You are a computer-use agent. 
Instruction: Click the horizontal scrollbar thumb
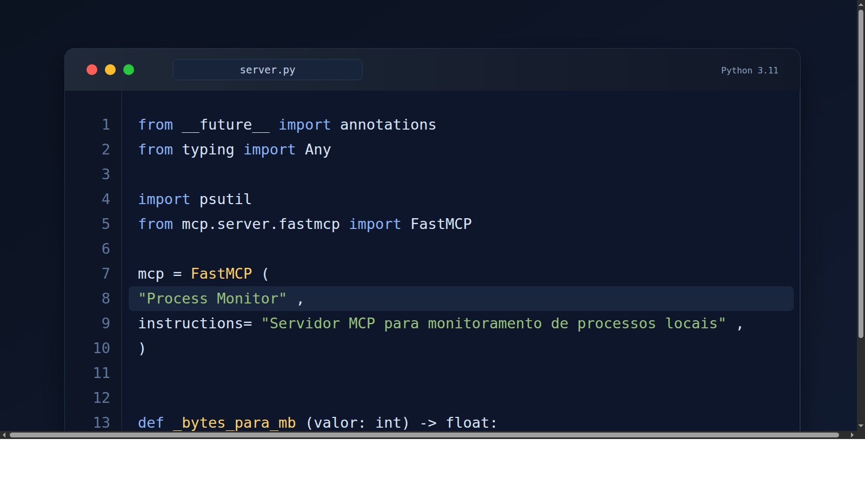coord(424,435)
